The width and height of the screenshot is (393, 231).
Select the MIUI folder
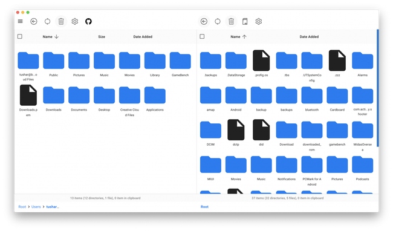210,168
